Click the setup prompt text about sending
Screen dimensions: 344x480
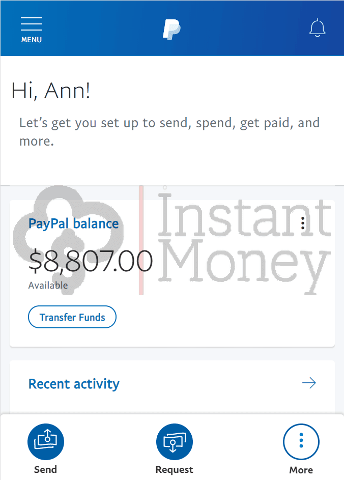point(169,132)
